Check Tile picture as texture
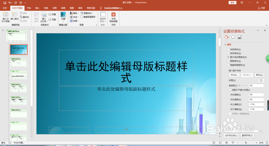This screenshot has width=269, height=146. pyautogui.click(x=230, y=90)
